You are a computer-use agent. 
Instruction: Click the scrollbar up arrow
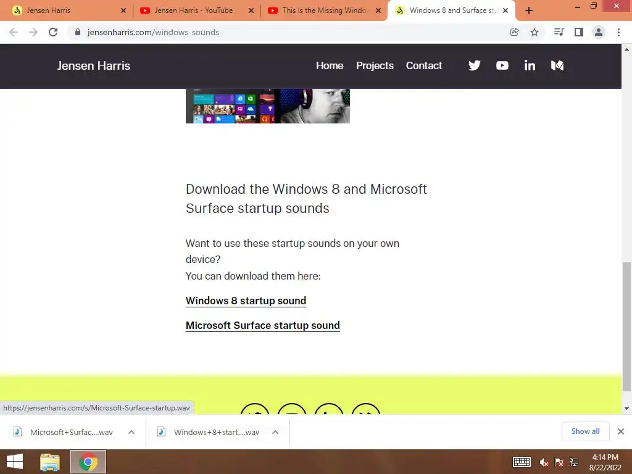(x=626, y=49)
